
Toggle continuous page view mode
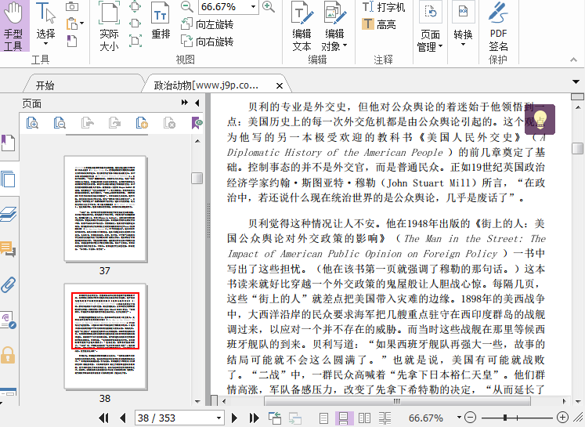[x=343, y=418]
